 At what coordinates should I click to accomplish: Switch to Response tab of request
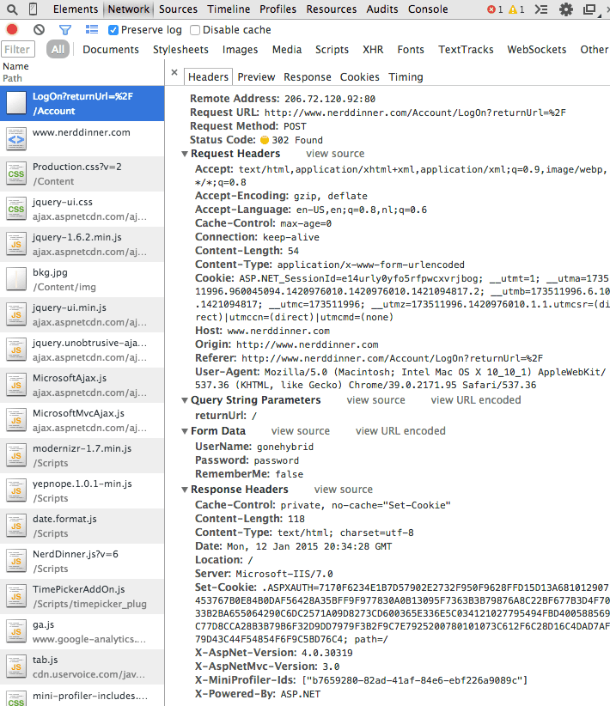308,77
